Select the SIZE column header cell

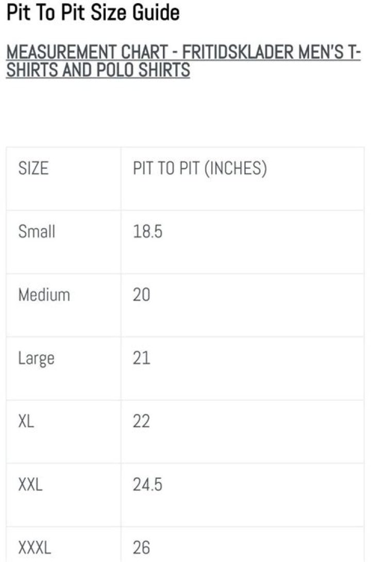33,168
